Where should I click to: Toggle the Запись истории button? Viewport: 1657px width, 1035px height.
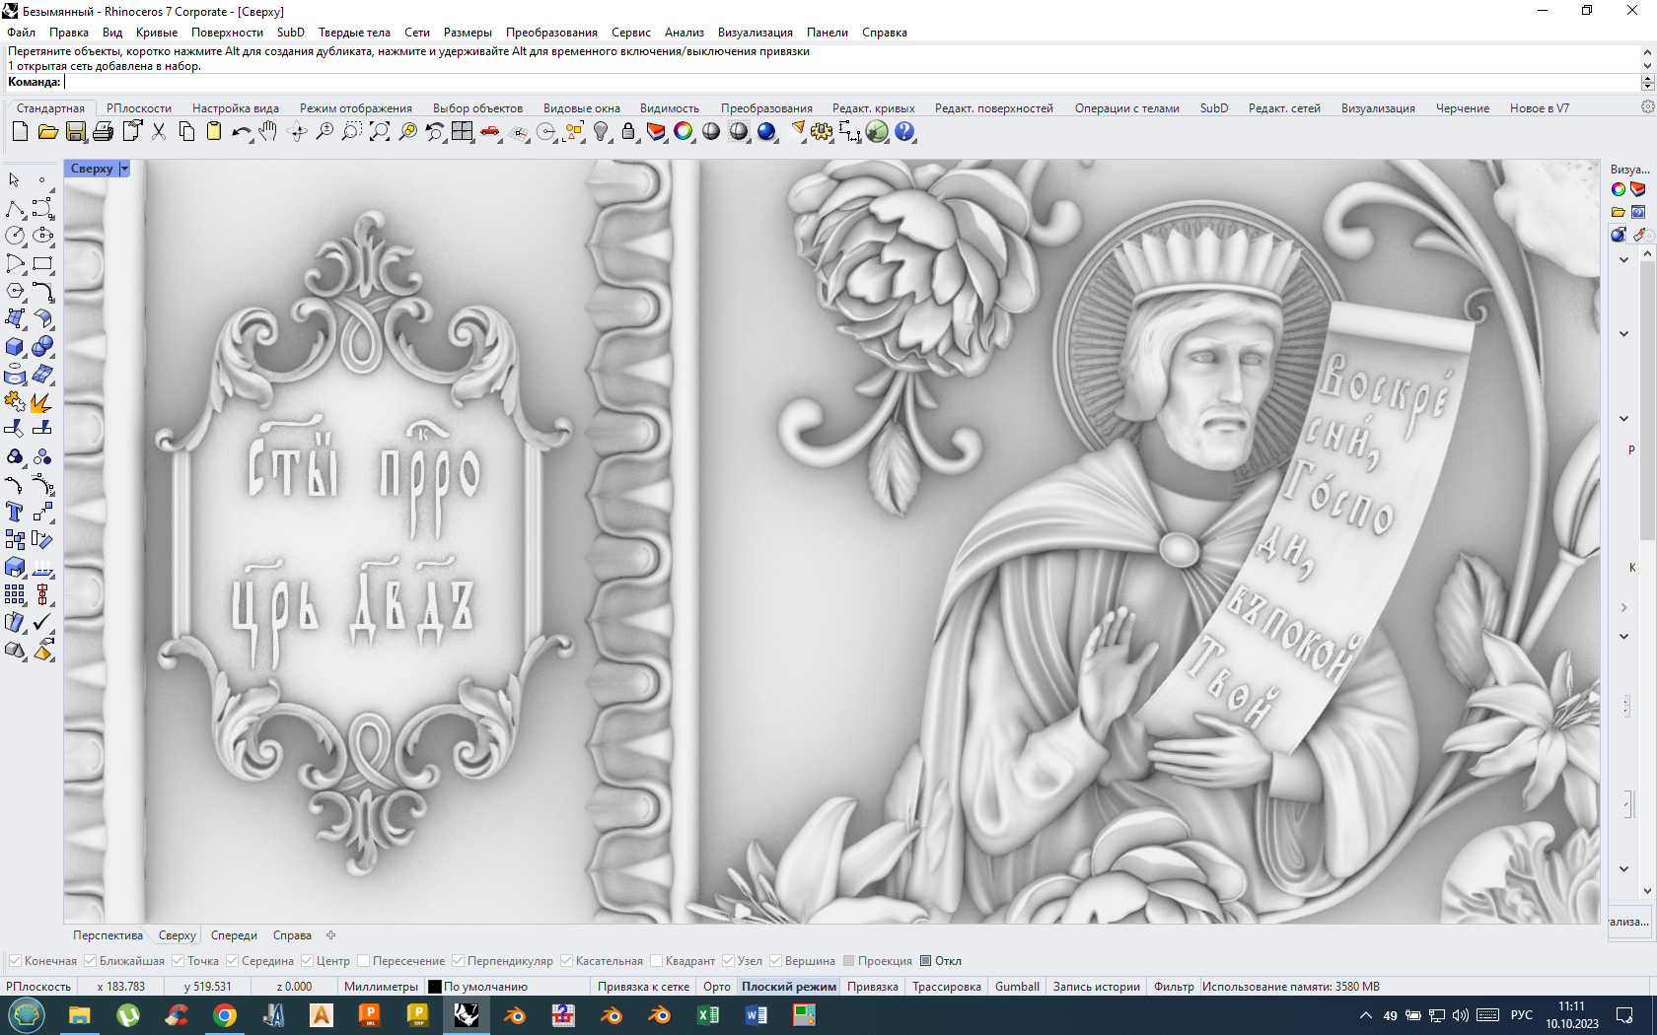tap(1096, 987)
